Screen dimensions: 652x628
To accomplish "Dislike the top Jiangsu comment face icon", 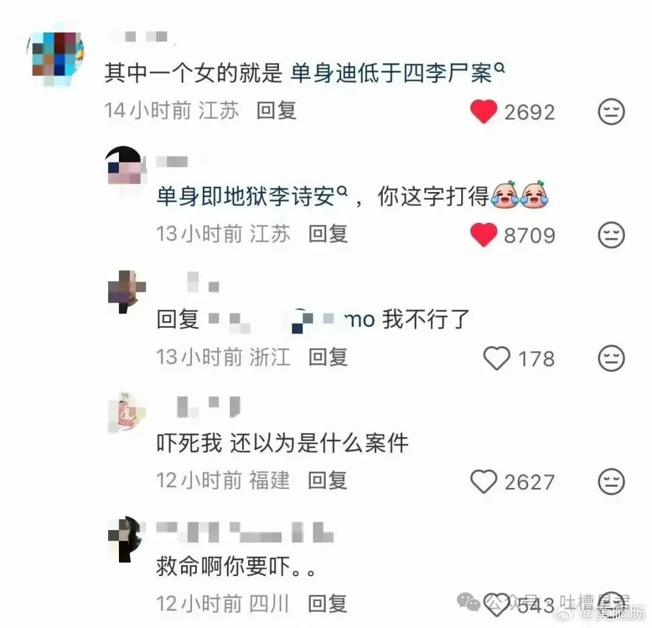I will pyautogui.click(x=611, y=112).
